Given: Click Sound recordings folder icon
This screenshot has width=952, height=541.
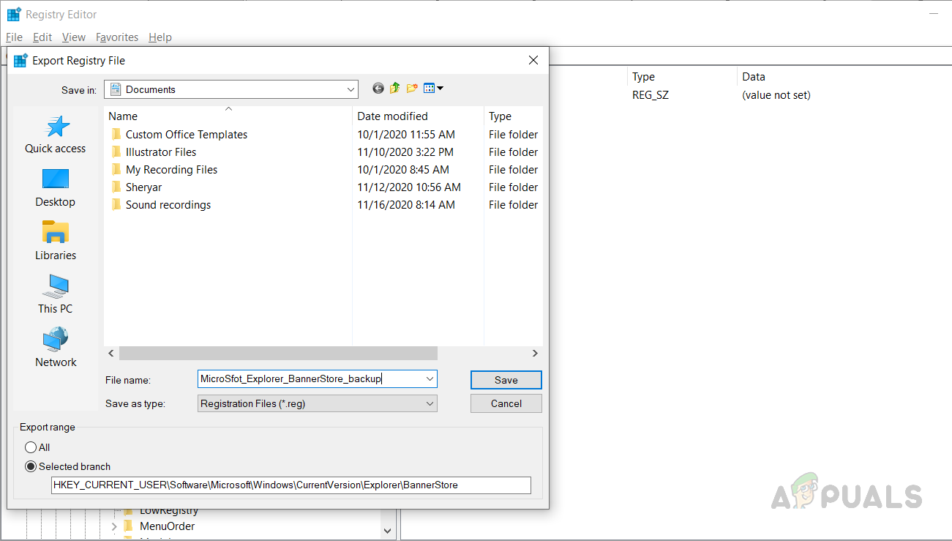Looking at the screenshot, I should coord(116,205).
